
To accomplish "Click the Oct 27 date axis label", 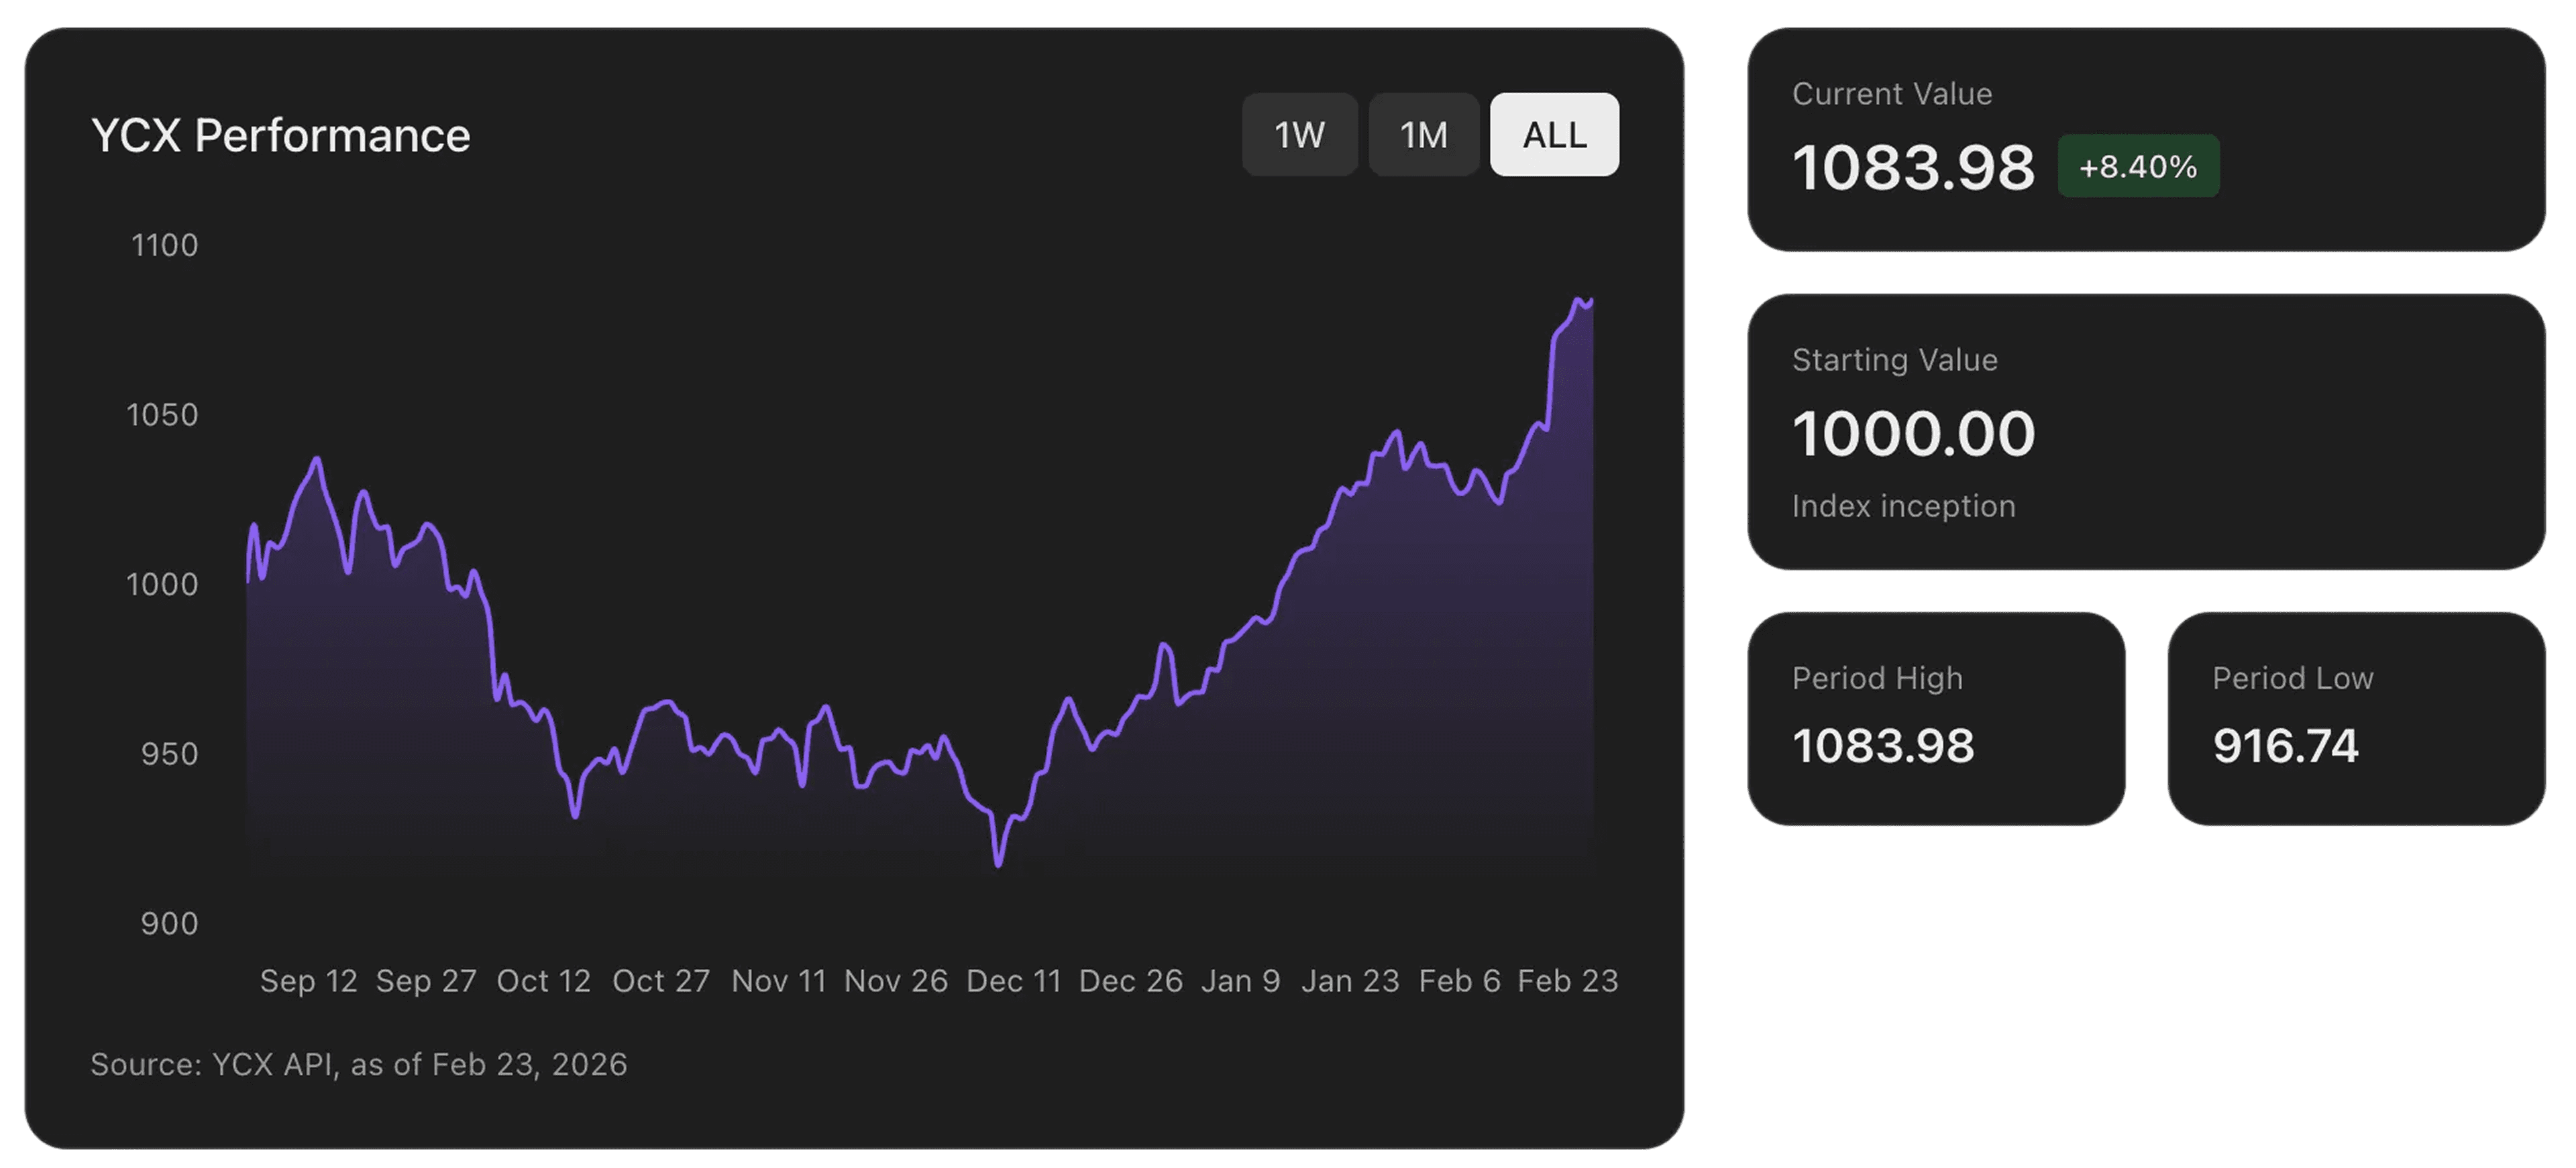I will tap(660, 981).
